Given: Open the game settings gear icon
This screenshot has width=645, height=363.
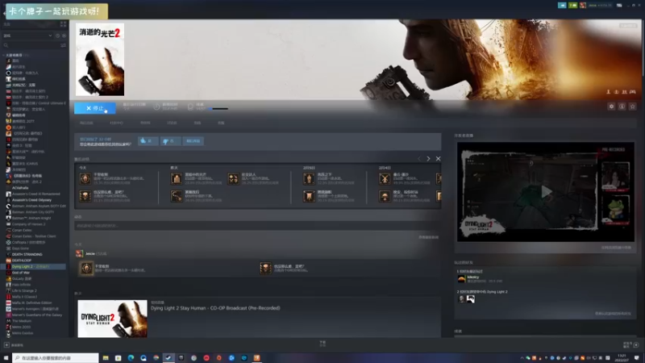Looking at the screenshot, I should click(611, 106).
